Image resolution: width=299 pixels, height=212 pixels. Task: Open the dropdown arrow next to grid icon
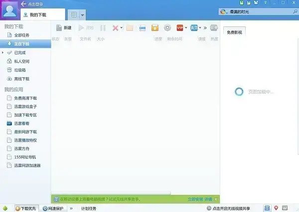82,15
